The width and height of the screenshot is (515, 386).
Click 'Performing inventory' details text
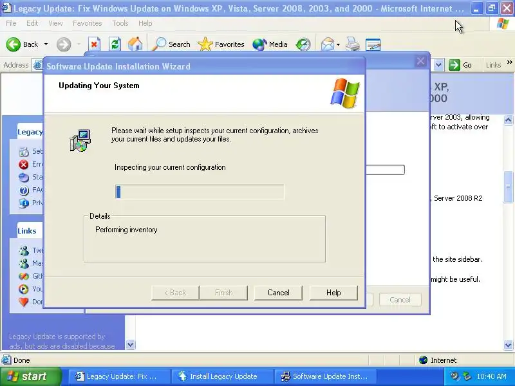click(x=126, y=230)
